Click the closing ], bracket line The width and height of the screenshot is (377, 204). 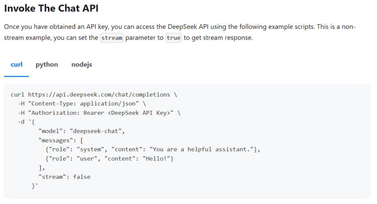42,168
